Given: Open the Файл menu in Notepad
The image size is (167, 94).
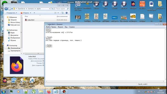Looking at the screenshot, I should 48,27.
